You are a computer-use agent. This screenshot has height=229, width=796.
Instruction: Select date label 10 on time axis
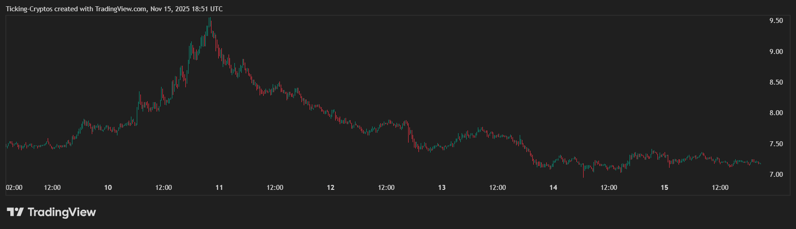108,188
